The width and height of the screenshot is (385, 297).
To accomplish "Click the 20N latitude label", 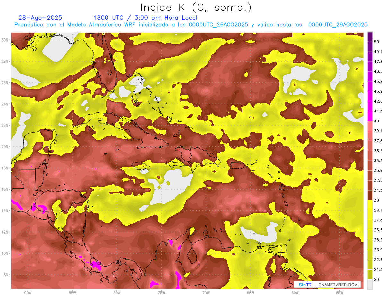I will point(5,146).
